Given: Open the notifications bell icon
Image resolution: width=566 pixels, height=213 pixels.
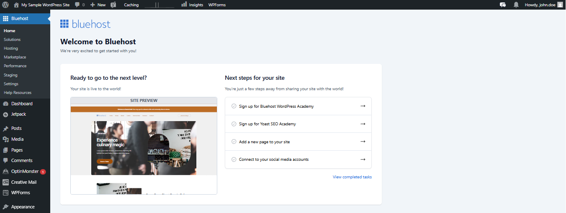Looking at the screenshot, I should 516,5.
